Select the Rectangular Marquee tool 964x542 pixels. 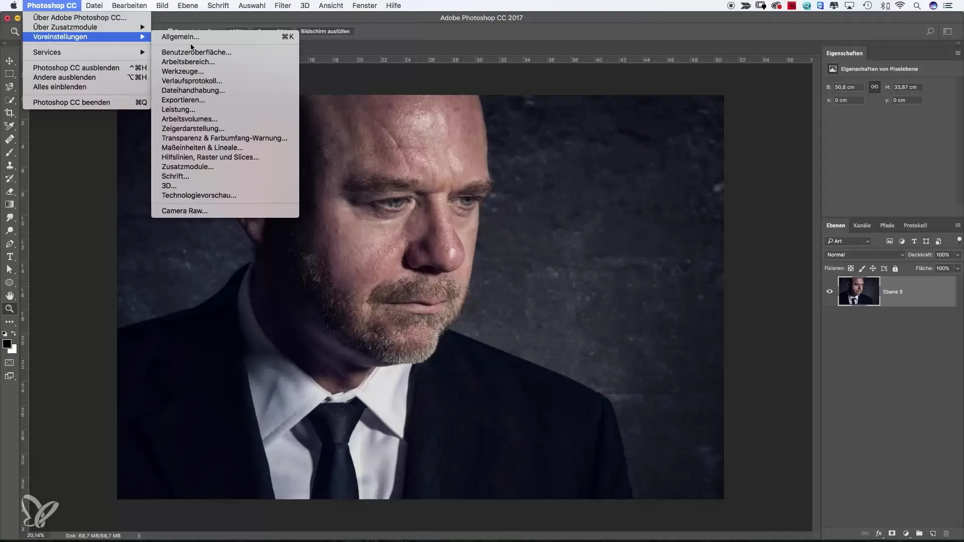(x=10, y=74)
